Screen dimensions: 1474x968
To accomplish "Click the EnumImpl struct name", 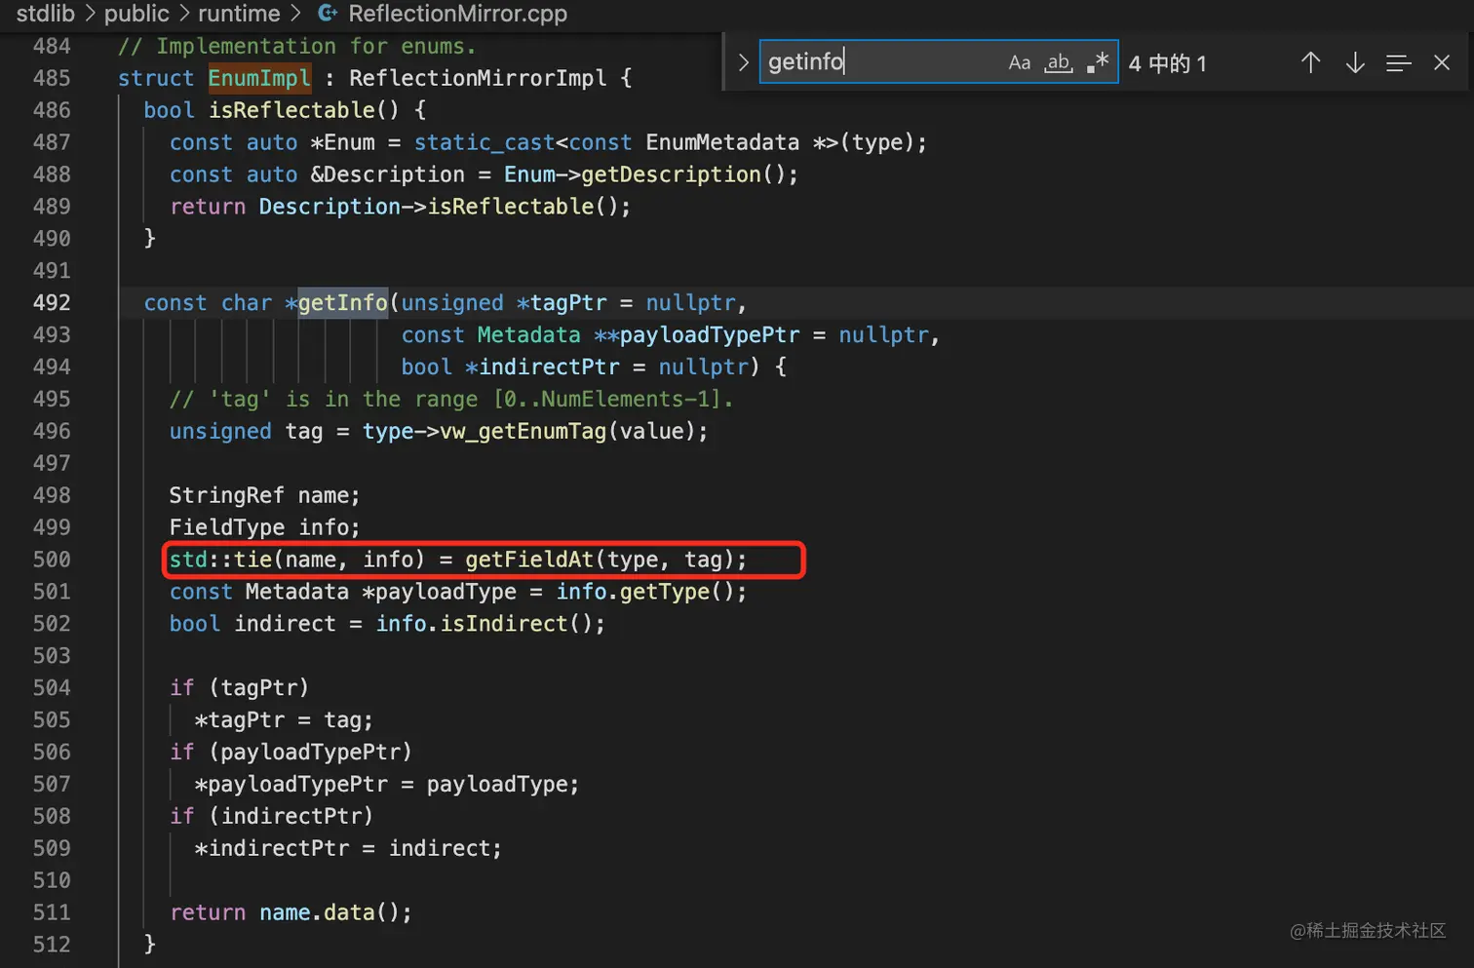I will click(x=259, y=78).
